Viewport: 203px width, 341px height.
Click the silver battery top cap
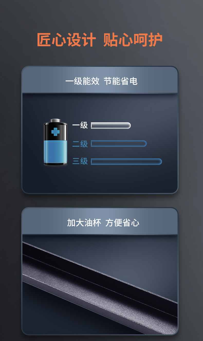tap(55, 121)
